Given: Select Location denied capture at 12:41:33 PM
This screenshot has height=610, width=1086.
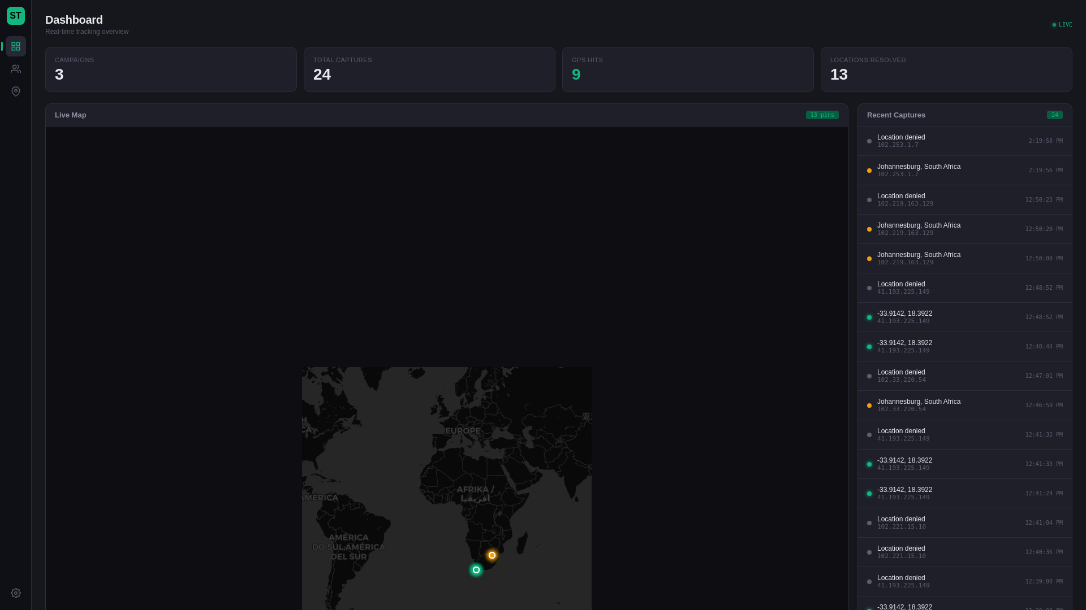Looking at the screenshot, I should pos(965,435).
